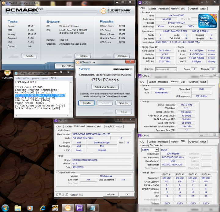Click BIOS Version field V1.9
This screenshot has width=220, height=212.
[101, 164]
